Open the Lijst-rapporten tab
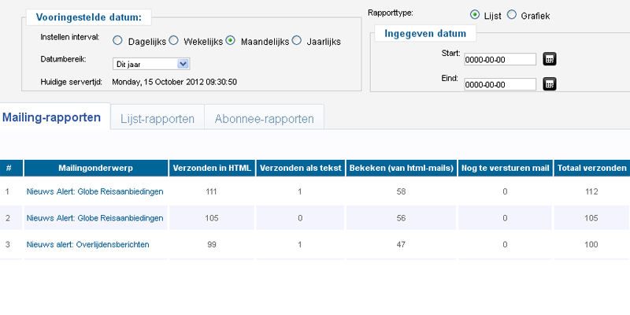 click(157, 119)
